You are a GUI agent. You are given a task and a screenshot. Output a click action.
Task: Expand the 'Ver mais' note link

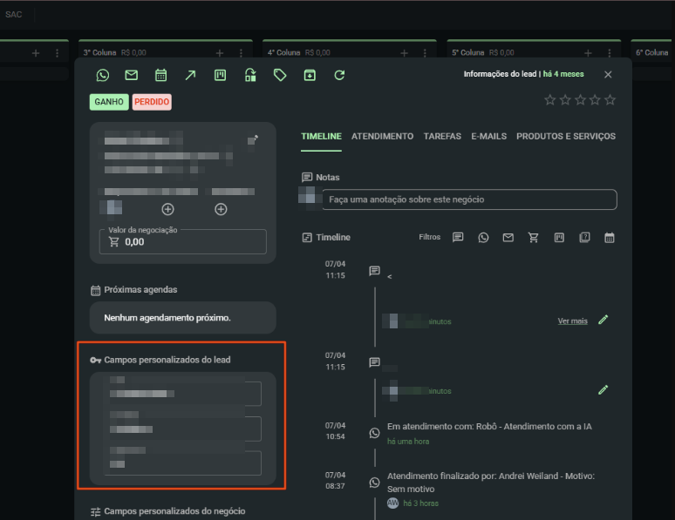click(x=572, y=321)
